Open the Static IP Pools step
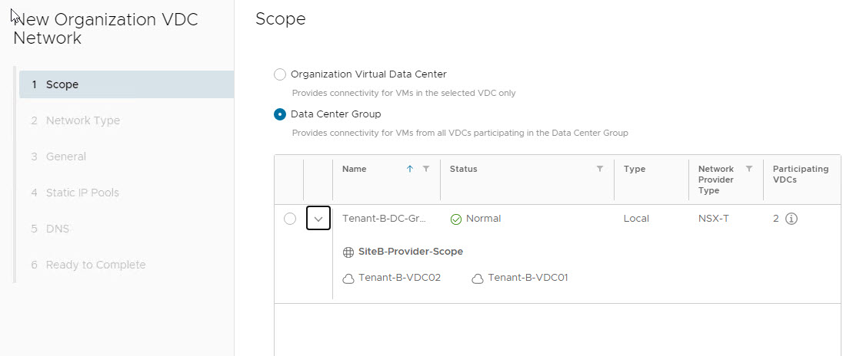This screenshot has width=863, height=356. [x=82, y=193]
